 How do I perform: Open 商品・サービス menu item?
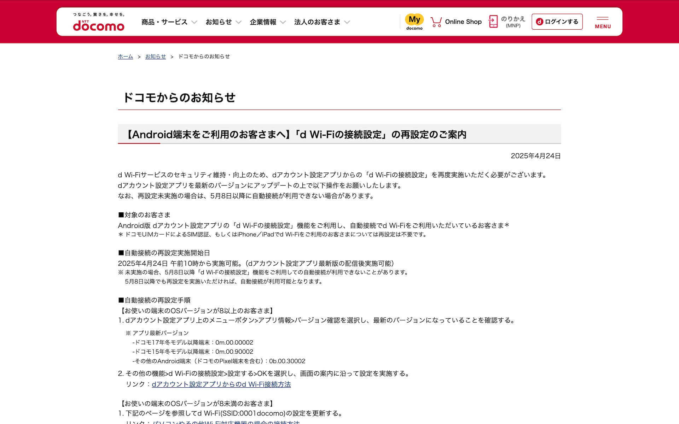pyautogui.click(x=164, y=22)
